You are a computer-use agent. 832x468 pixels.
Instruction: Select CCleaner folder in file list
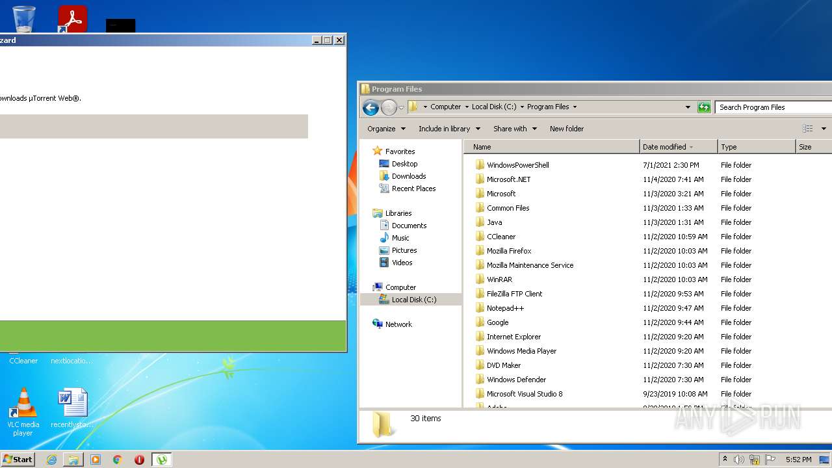click(501, 237)
